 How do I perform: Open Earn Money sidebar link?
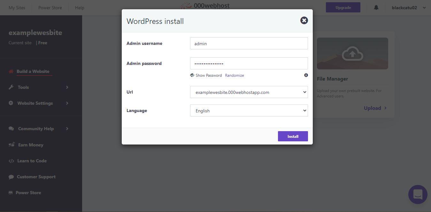(31, 145)
